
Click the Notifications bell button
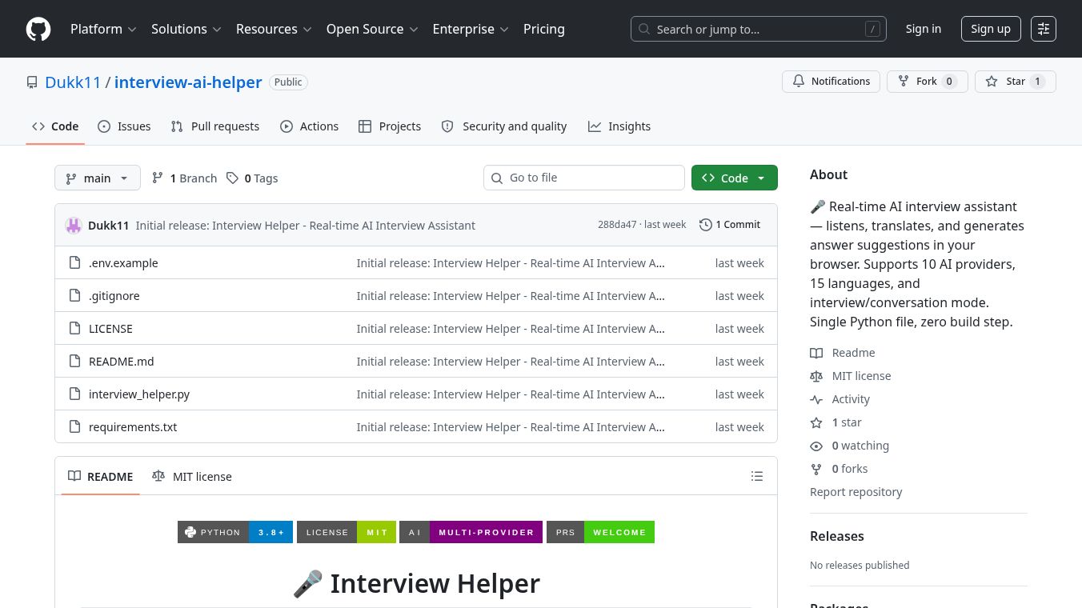pyautogui.click(x=831, y=82)
